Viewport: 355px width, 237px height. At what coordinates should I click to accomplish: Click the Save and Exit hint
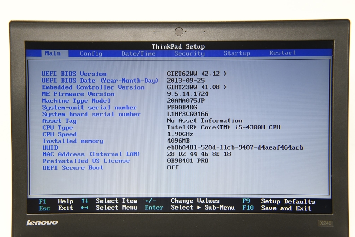coord(286,208)
